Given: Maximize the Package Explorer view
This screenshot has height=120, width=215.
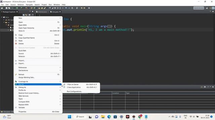Looking at the screenshot, I should (x=33, y=12).
